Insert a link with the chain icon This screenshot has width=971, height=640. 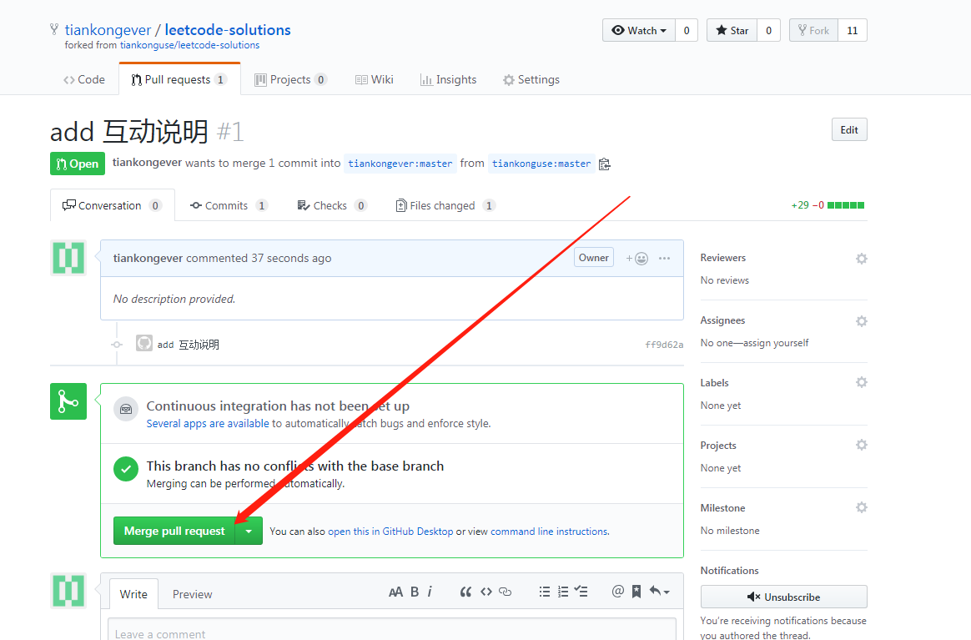(506, 592)
